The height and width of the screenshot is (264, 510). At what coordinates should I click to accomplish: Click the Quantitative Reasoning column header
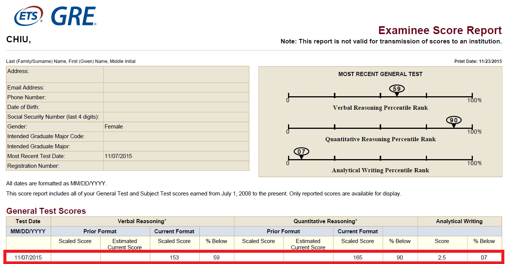(325, 221)
